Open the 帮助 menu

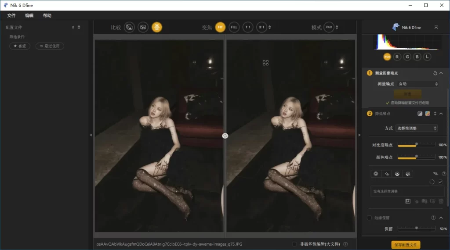[x=47, y=15]
